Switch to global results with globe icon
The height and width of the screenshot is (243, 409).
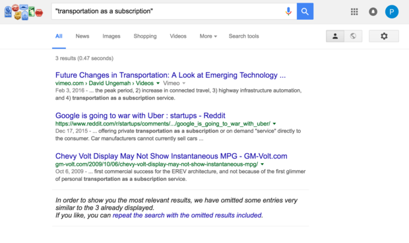tap(353, 36)
